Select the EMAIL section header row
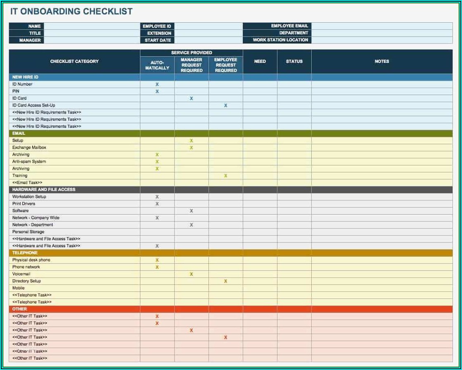The height and width of the screenshot is (370, 462). (19, 134)
